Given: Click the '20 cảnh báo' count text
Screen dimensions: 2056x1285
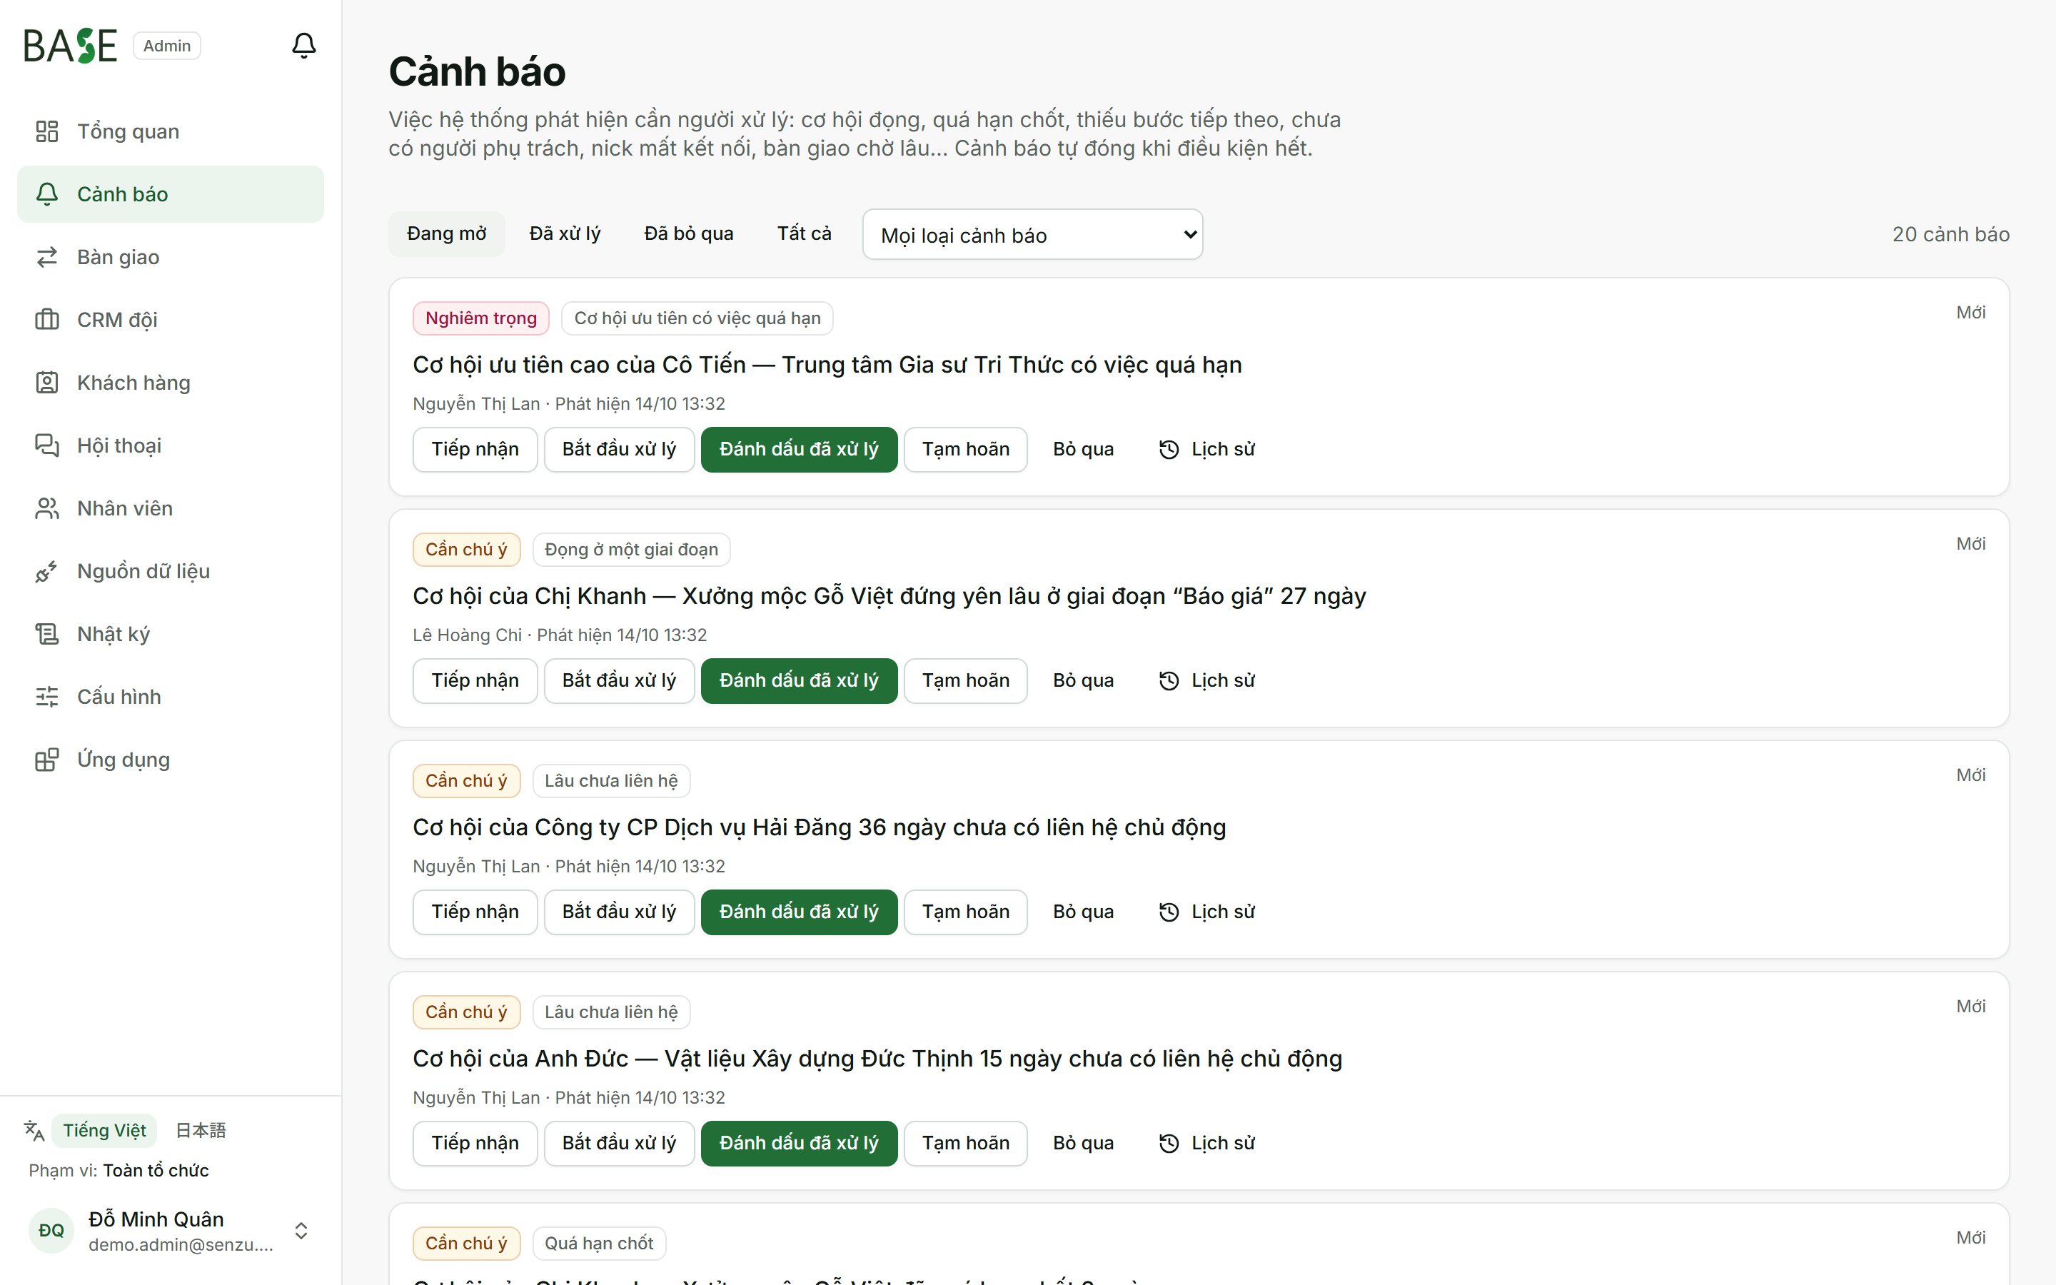Looking at the screenshot, I should point(1950,235).
